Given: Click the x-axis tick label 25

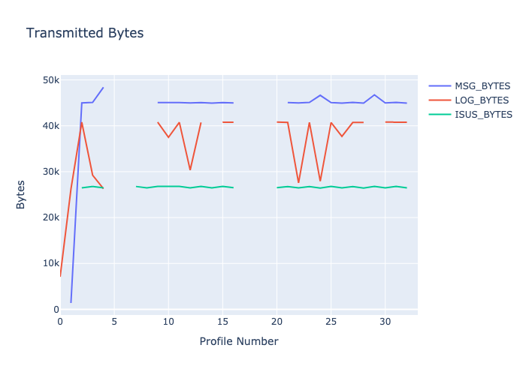Looking at the screenshot, I should click(x=331, y=322).
